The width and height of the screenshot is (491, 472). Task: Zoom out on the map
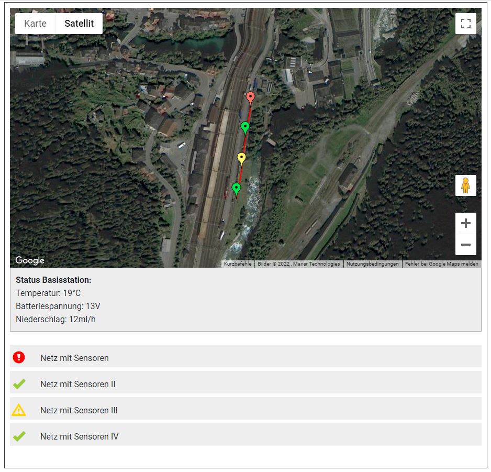(465, 245)
